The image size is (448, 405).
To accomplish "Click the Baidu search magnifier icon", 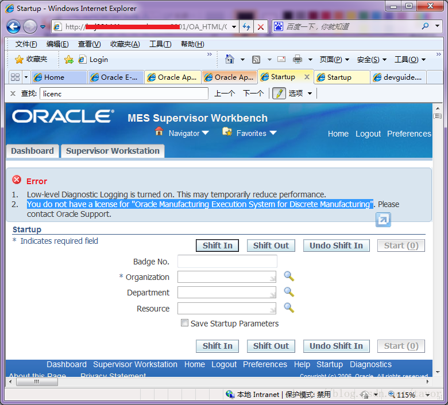I will pyautogui.click(x=426, y=26).
